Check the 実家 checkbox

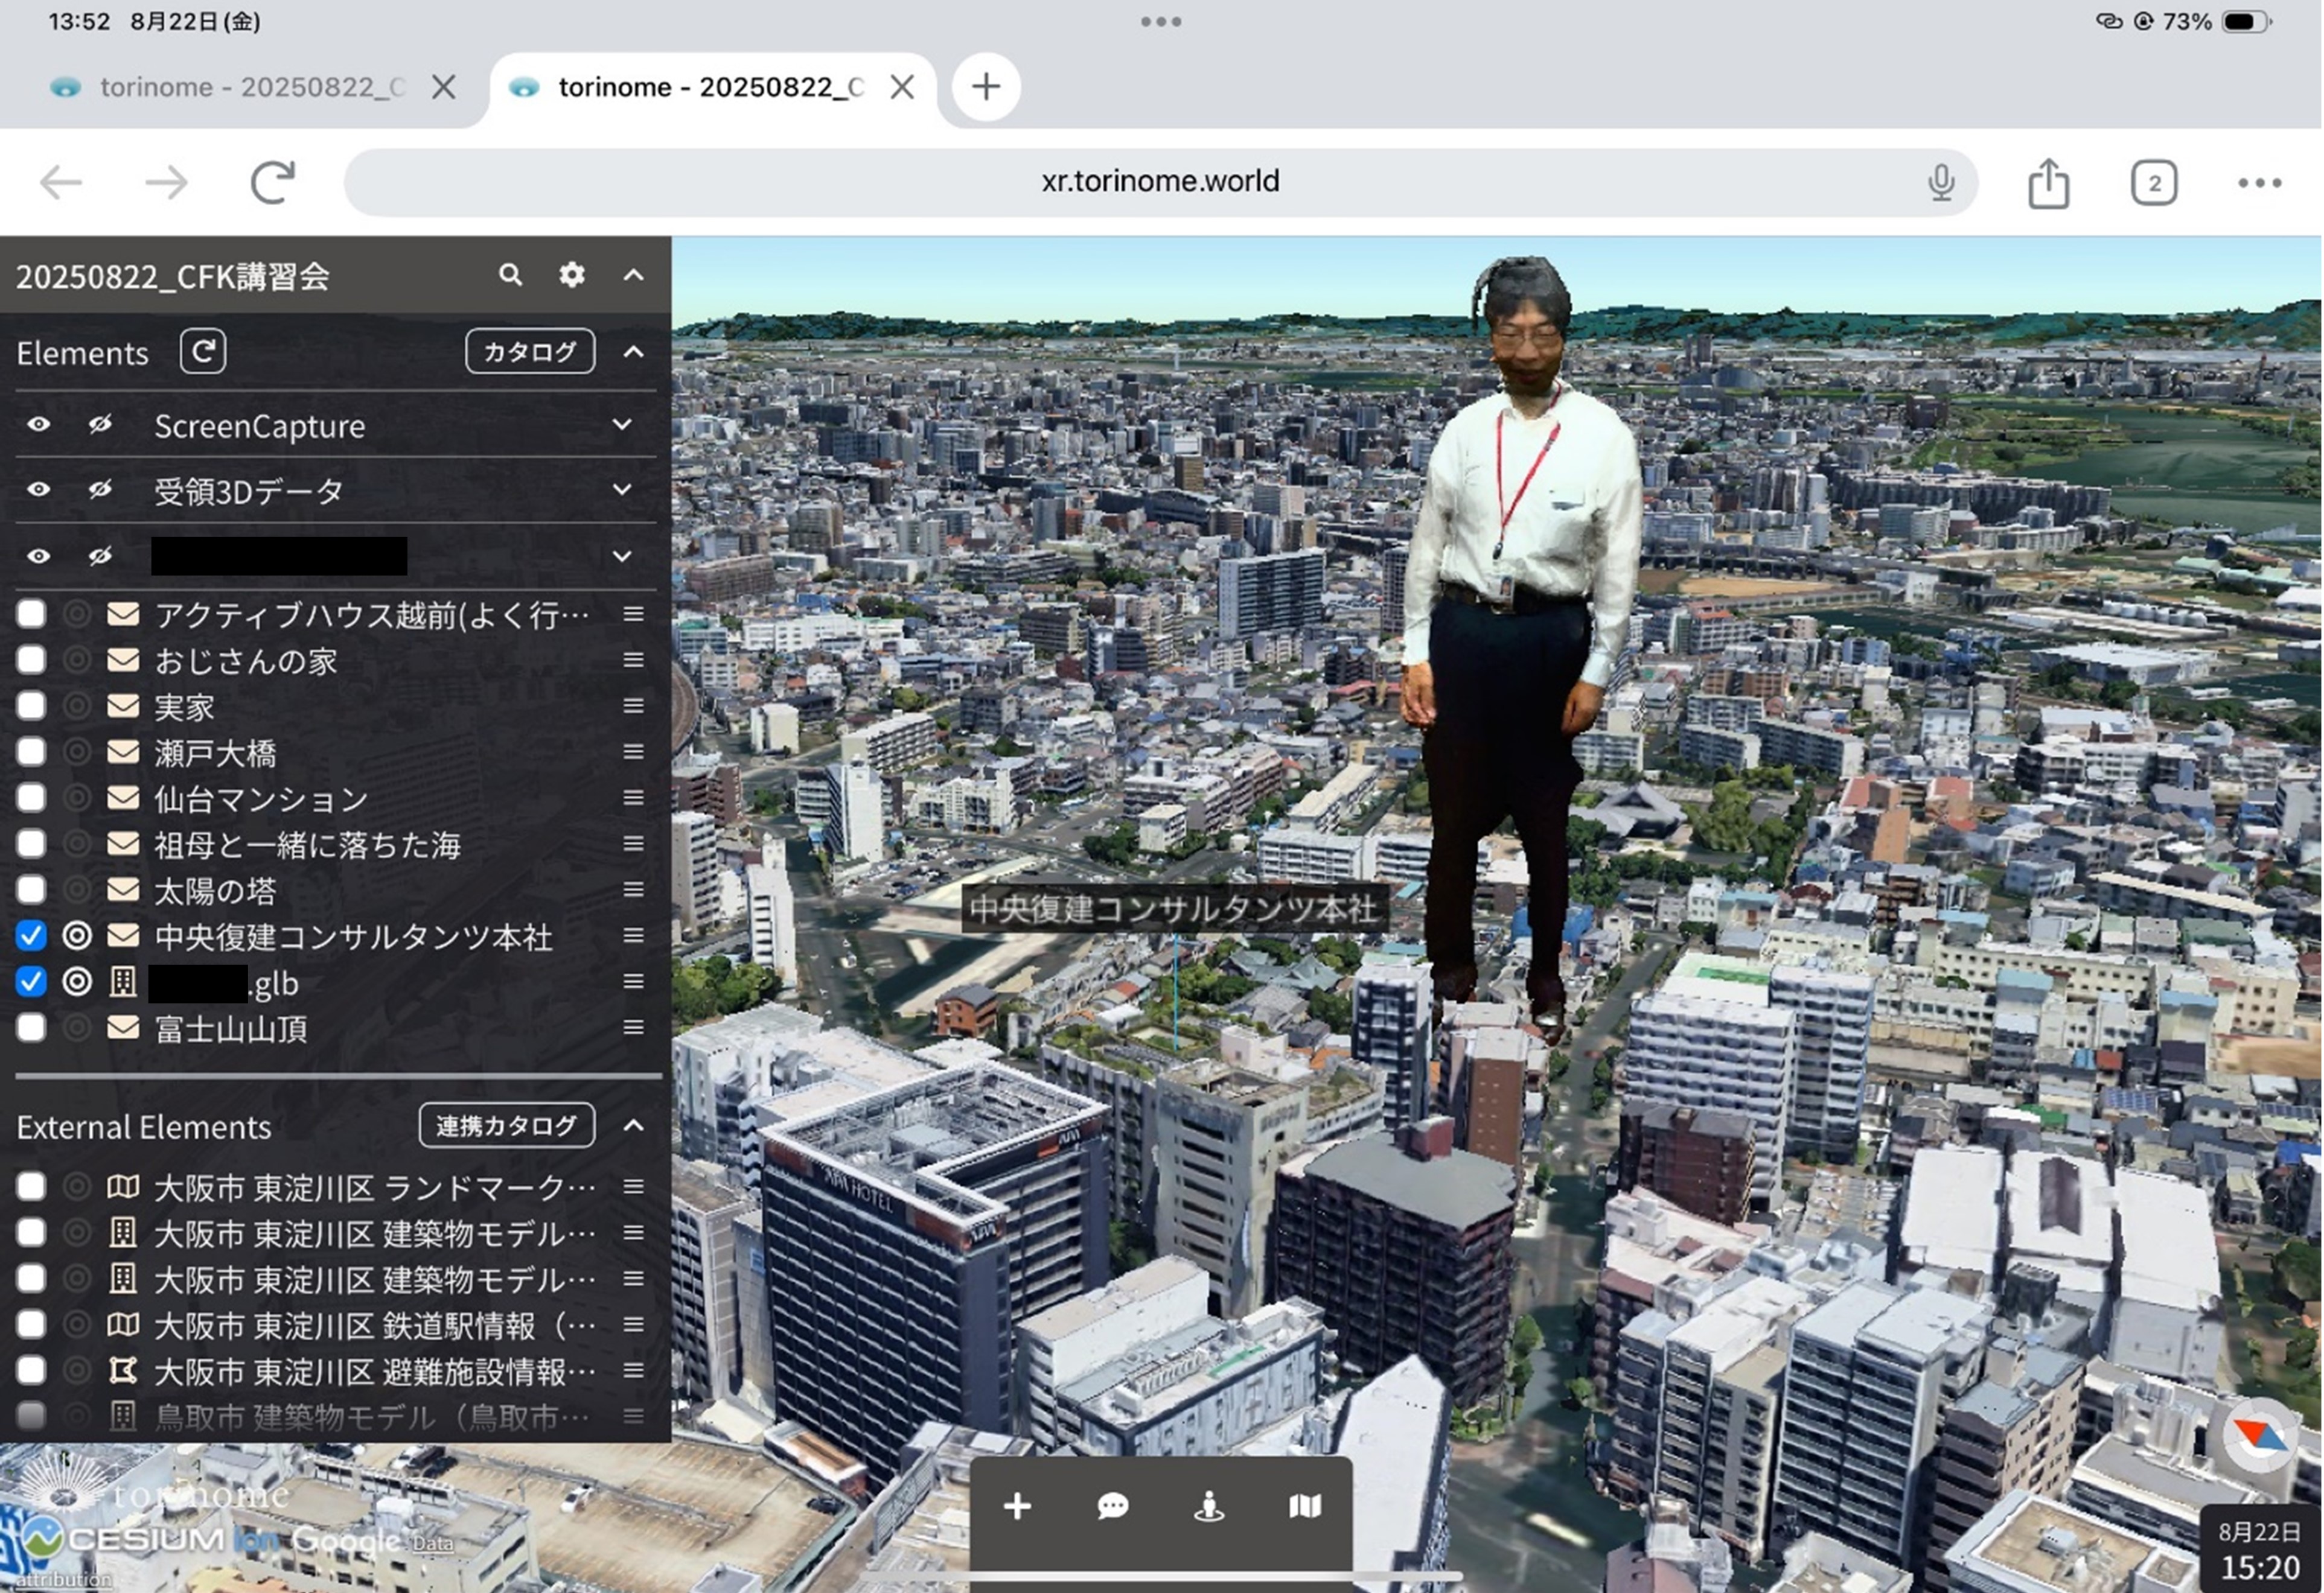click(31, 705)
